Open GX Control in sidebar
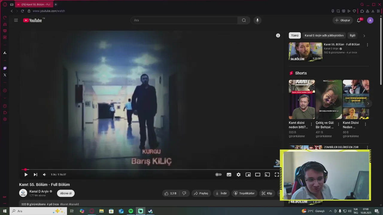This screenshot has height=215, width=383. pyautogui.click(x=5, y=18)
